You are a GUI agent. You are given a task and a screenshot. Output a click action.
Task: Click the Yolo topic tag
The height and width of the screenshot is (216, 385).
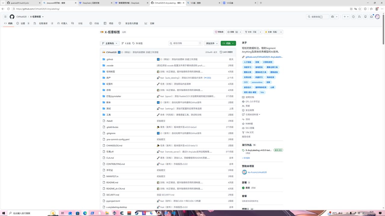click(262, 93)
